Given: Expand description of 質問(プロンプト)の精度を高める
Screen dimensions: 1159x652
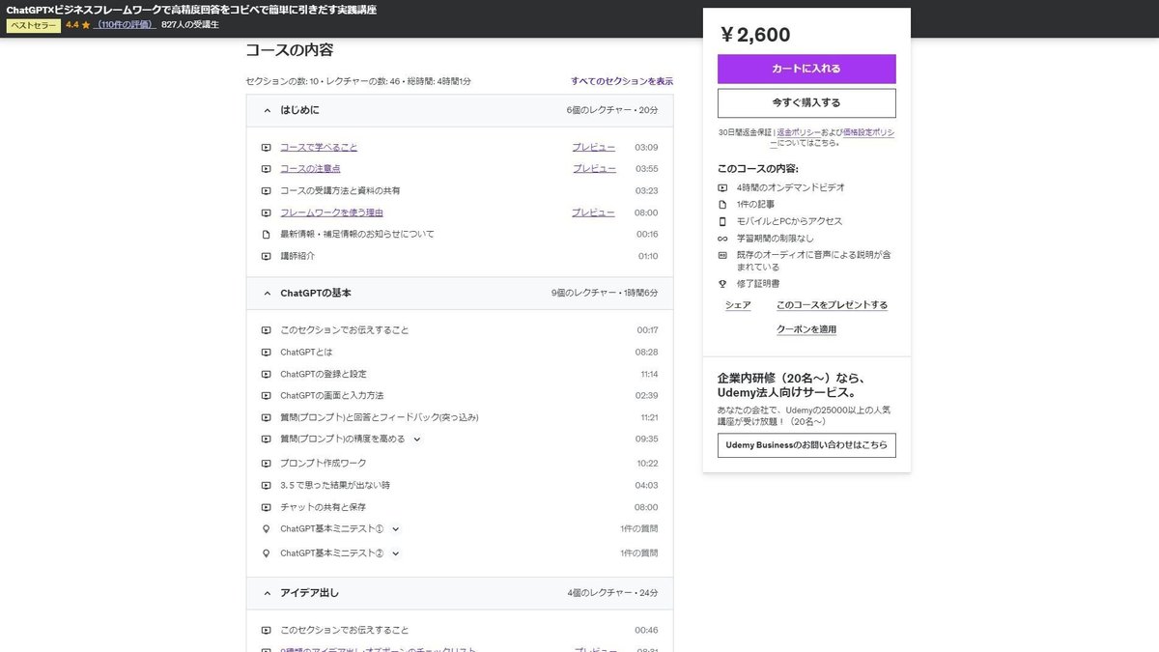Looking at the screenshot, I should [x=417, y=439].
